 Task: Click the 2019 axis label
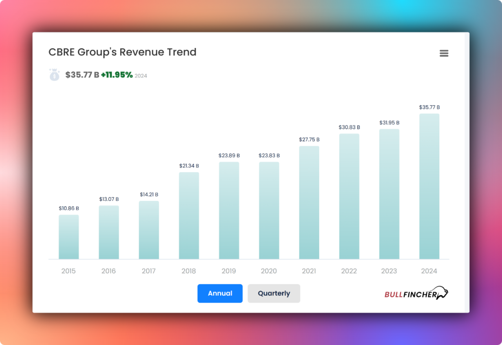click(x=228, y=271)
